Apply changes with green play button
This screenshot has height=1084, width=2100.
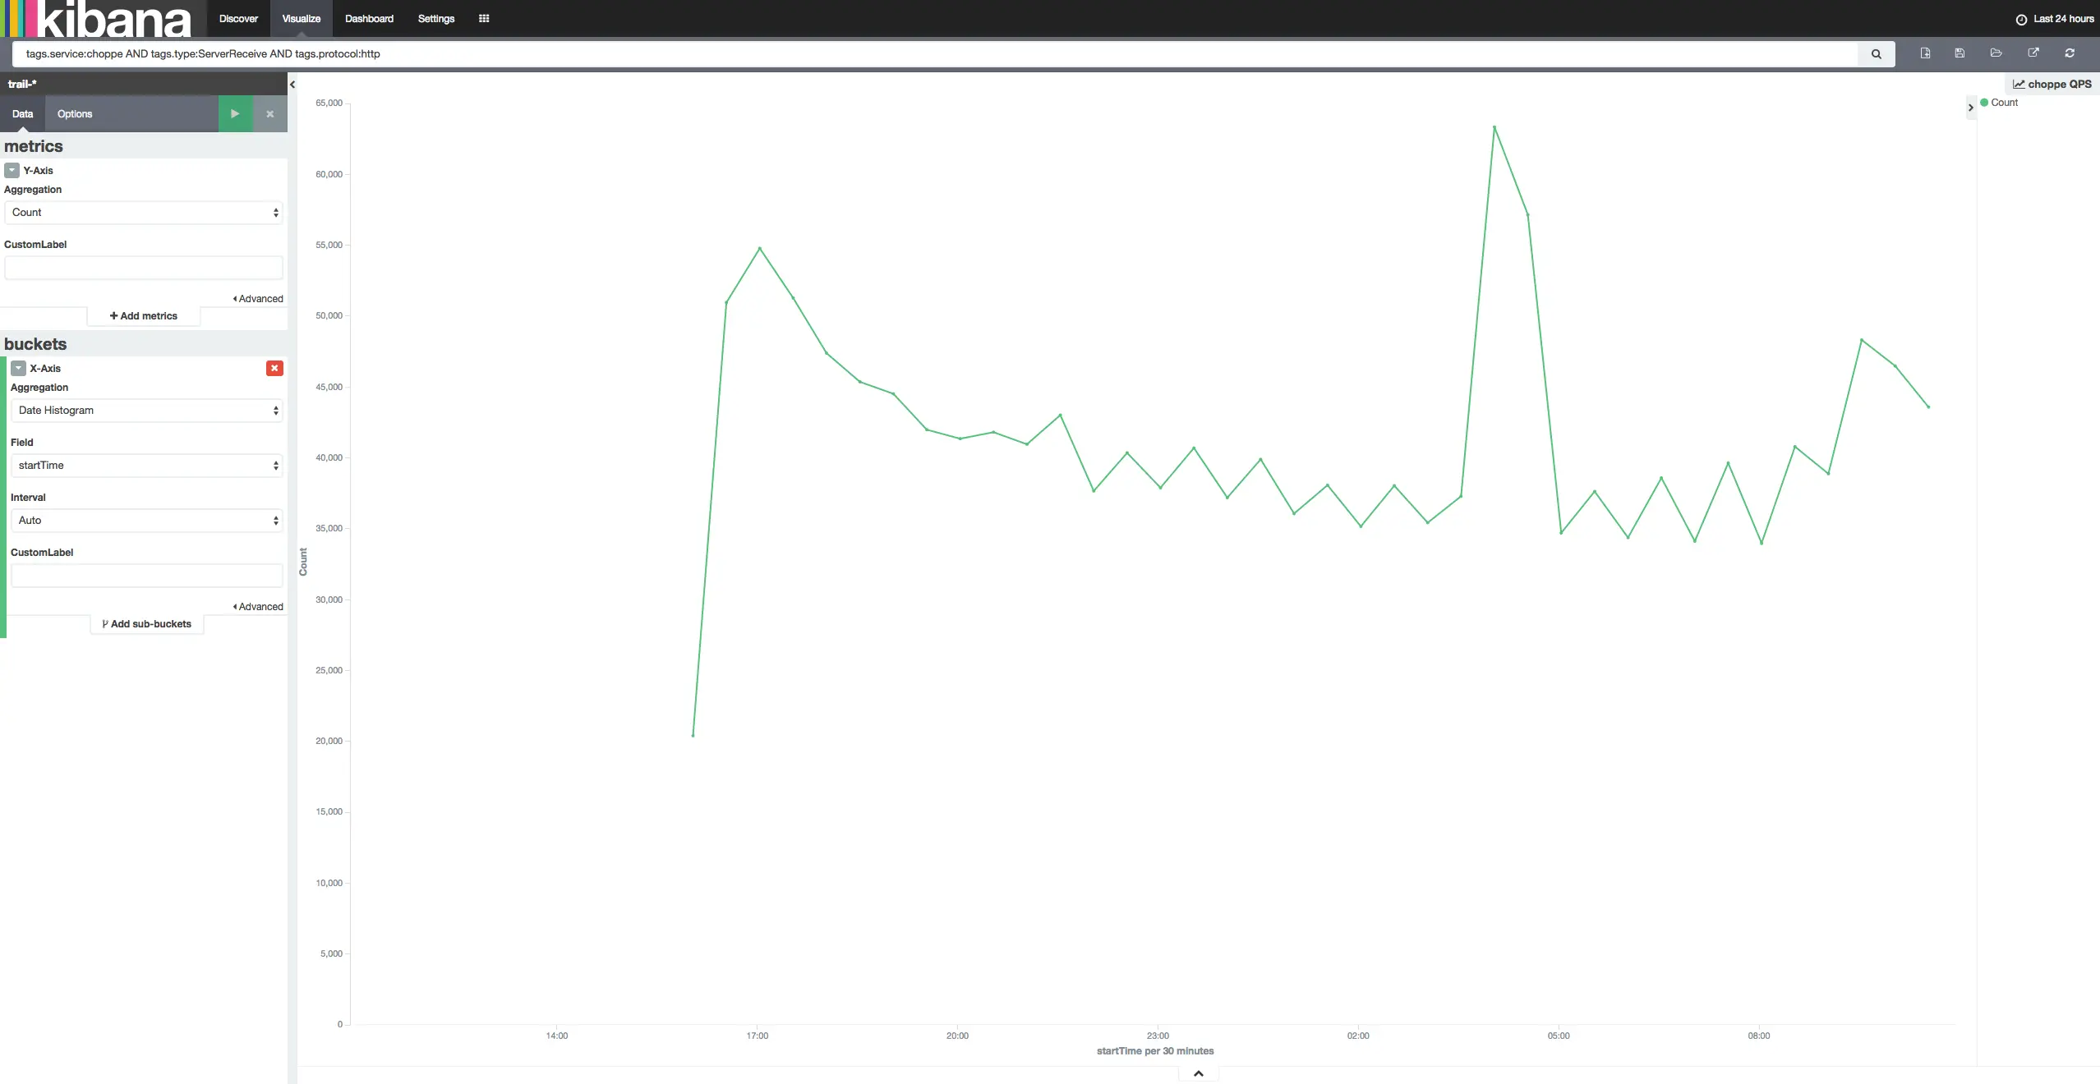coord(235,114)
